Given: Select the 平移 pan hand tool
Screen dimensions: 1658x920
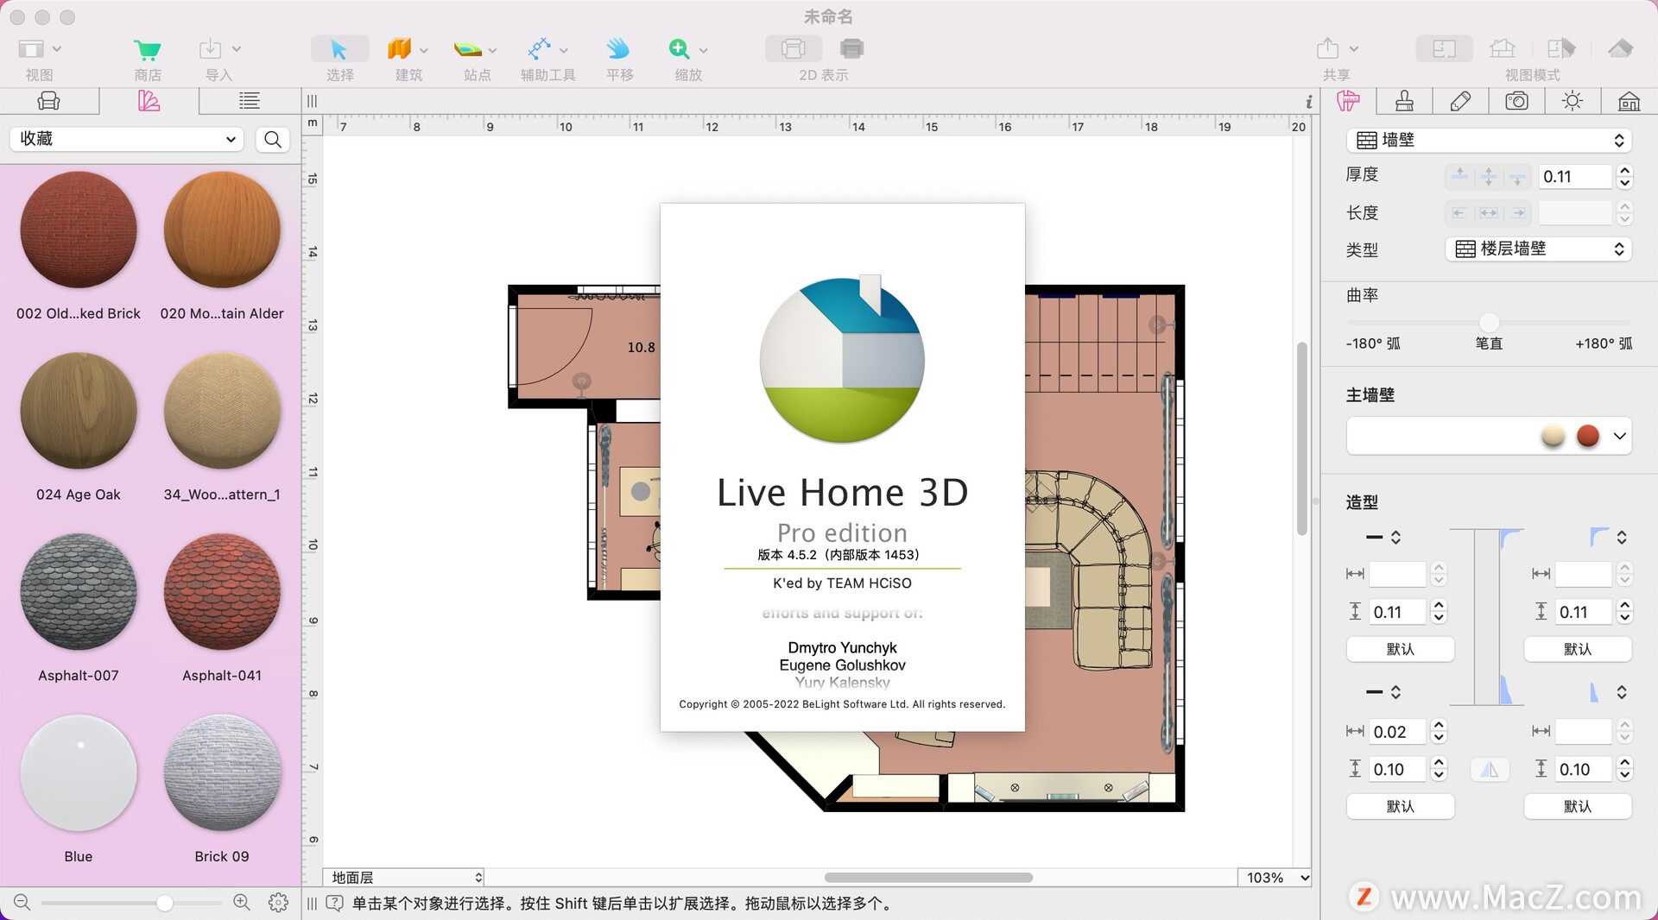Looking at the screenshot, I should coord(618,49).
